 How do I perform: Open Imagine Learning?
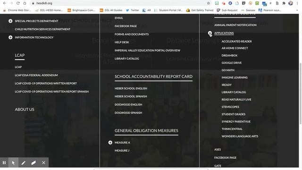[235, 77]
